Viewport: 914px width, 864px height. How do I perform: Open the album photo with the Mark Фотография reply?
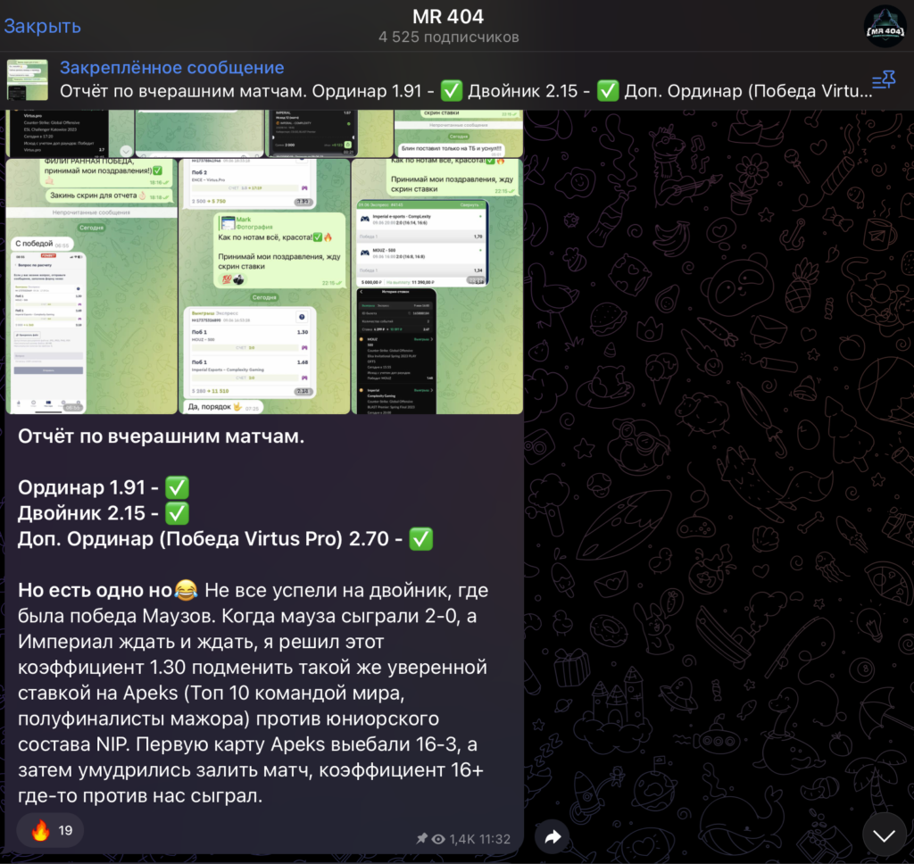tap(264, 287)
